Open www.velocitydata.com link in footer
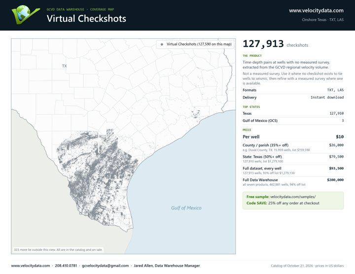355x274 pixels. [x=31, y=266]
